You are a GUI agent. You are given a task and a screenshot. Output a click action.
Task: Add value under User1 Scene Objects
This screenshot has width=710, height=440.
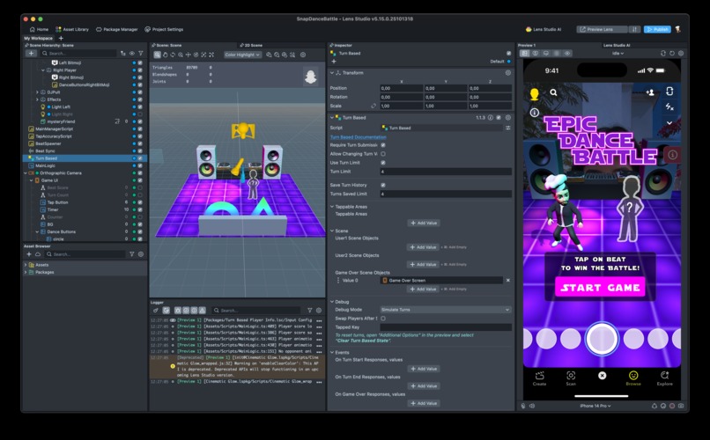tap(424, 247)
